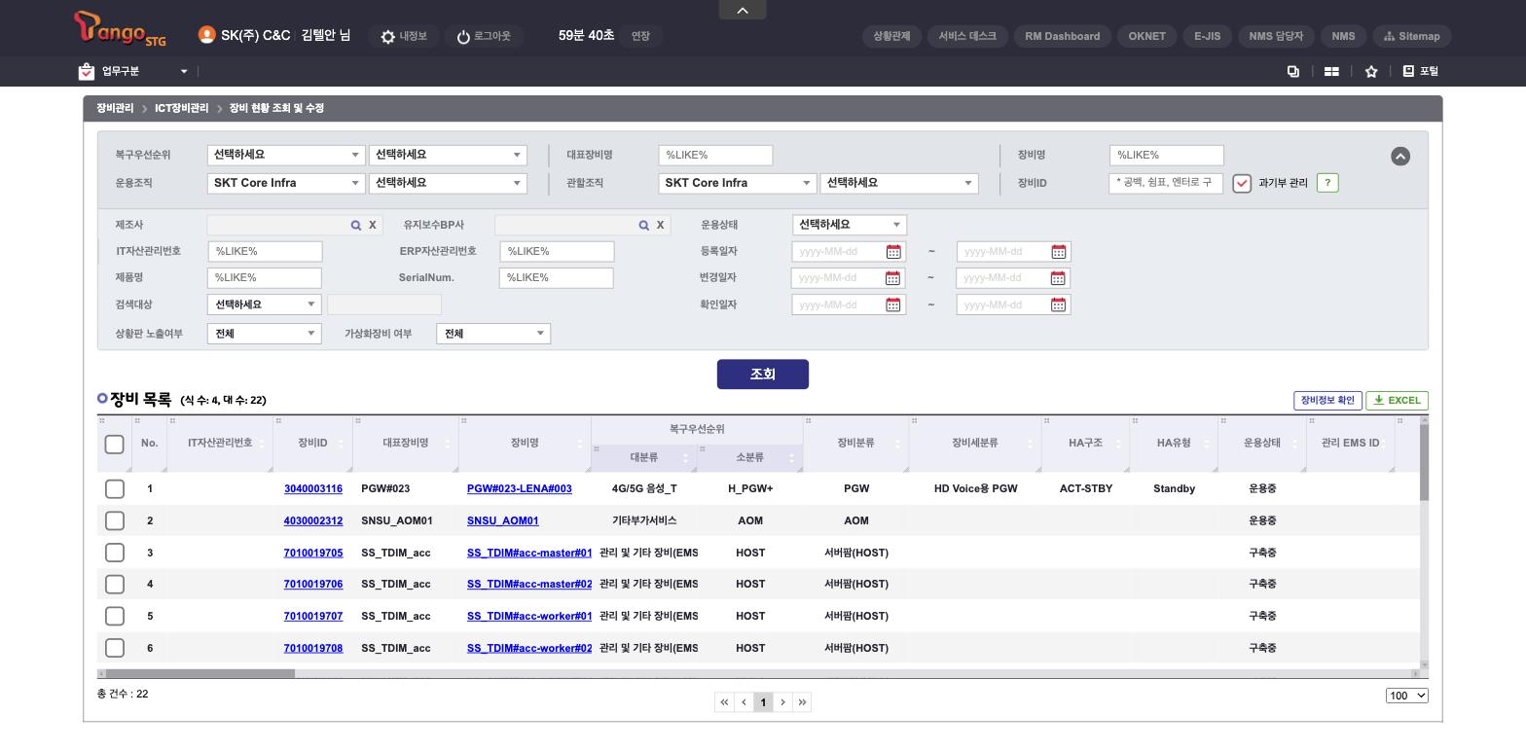Screen dimensions: 1526x751
Task: Select all rows with the header checkbox
Action: click(115, 445)
